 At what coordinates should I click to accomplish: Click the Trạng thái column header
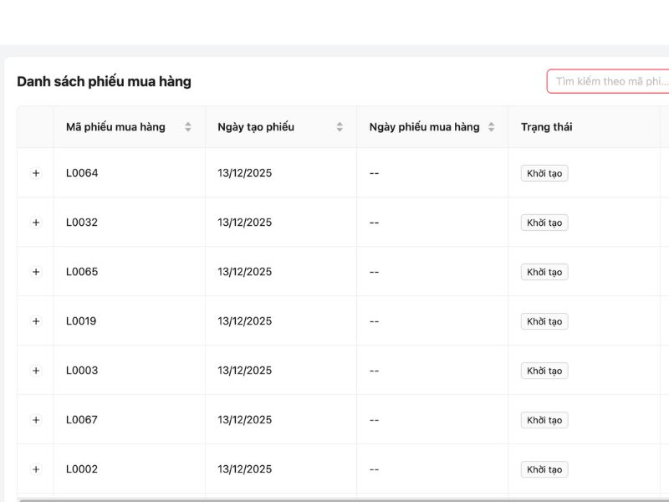tap(547, 127)
